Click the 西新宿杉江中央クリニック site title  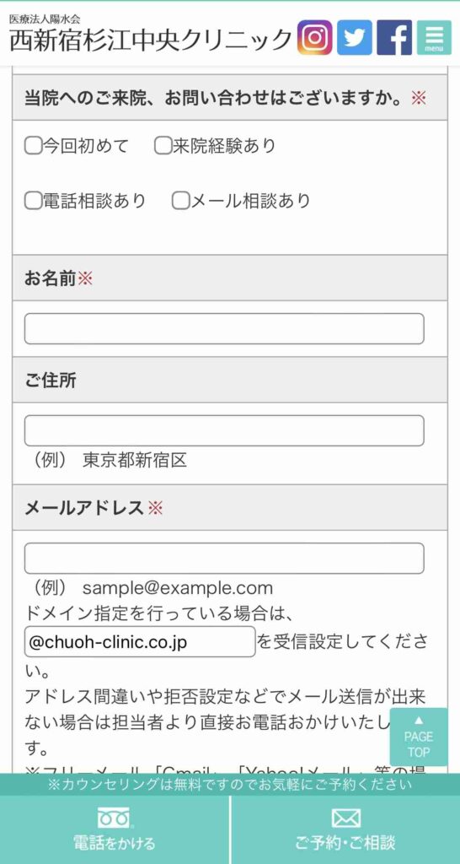[151, 40]
